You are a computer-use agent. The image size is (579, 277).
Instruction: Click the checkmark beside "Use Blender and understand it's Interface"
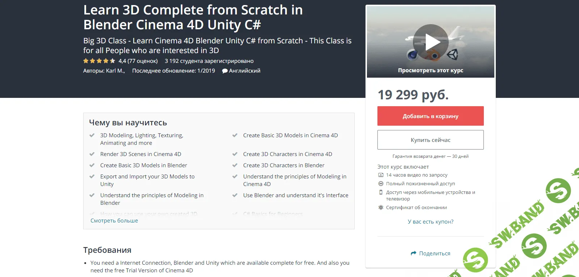pyautogui.click(x=234, y=195)
